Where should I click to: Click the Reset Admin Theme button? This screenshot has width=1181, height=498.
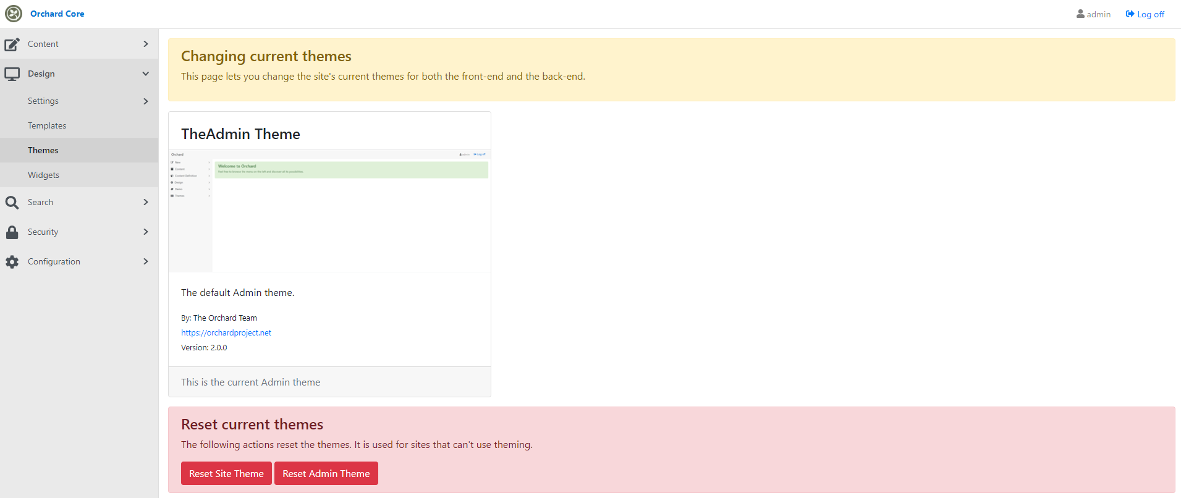click(326, 473)
